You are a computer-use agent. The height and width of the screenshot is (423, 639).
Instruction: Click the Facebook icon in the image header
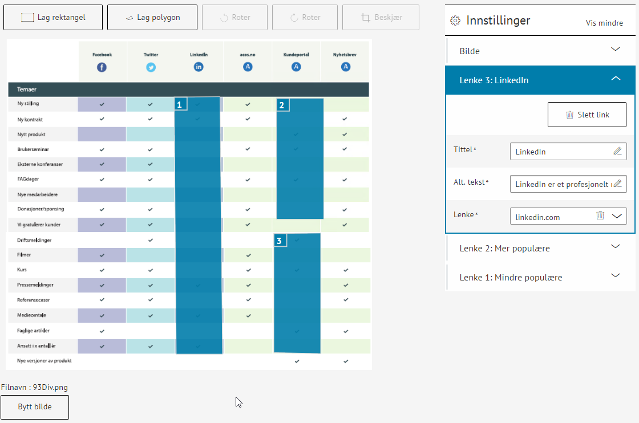pos(102,67)
